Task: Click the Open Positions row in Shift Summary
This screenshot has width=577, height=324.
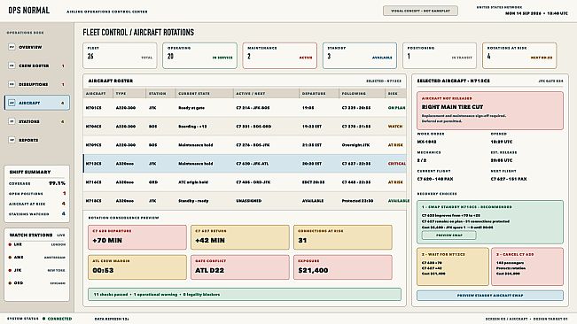Action: pos(37,193)
